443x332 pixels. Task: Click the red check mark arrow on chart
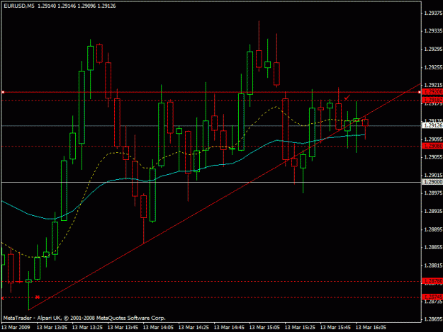[x=347, y=98]
